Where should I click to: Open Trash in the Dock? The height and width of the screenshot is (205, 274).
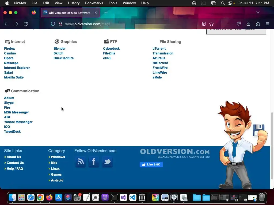tap(262, 198)
